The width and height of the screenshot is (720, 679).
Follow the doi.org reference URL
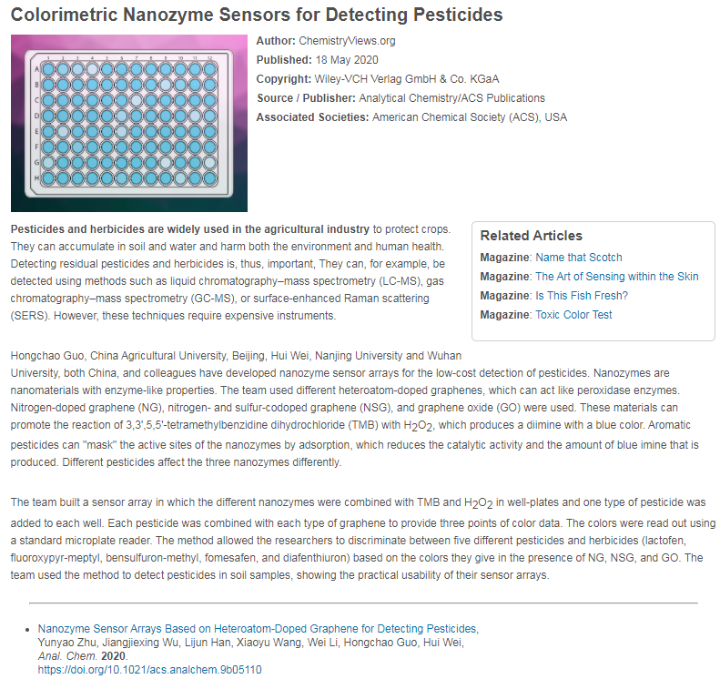pos(149,669)
